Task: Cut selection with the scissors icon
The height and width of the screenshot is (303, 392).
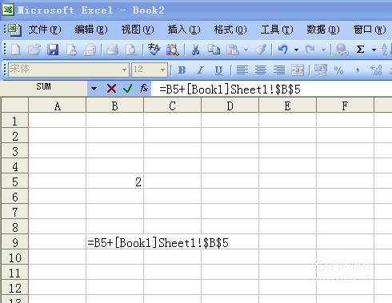Action: [195, 50]
